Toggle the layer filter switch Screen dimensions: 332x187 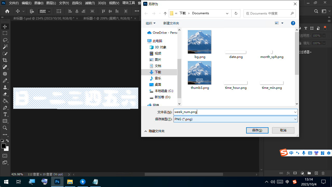pos(325,28)
